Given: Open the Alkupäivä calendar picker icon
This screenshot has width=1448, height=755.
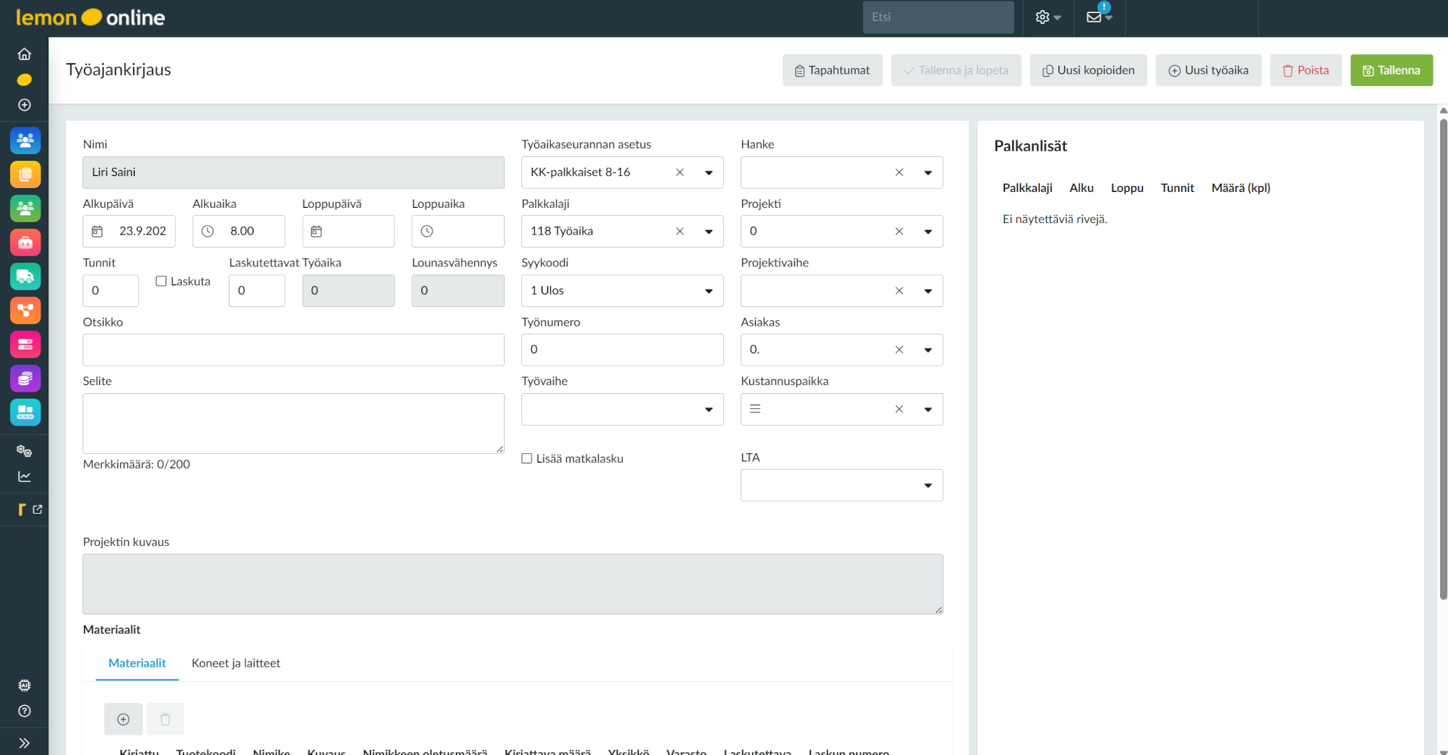Looking at the screenshot, I should tap(97, 231).
